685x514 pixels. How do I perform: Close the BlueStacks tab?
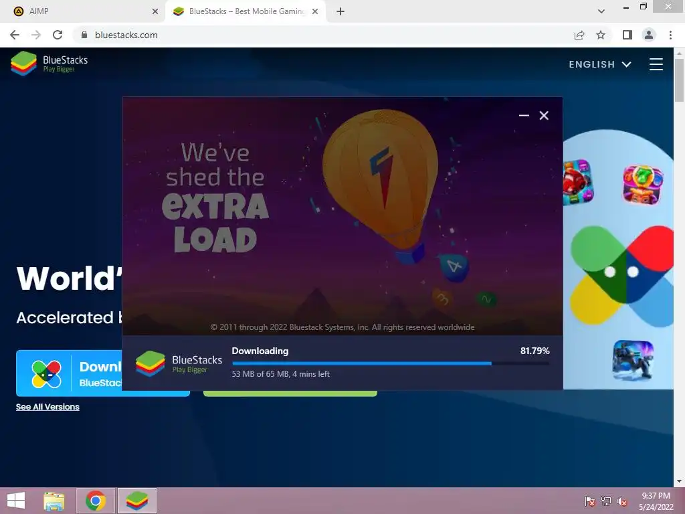click(x=315, y=11)
